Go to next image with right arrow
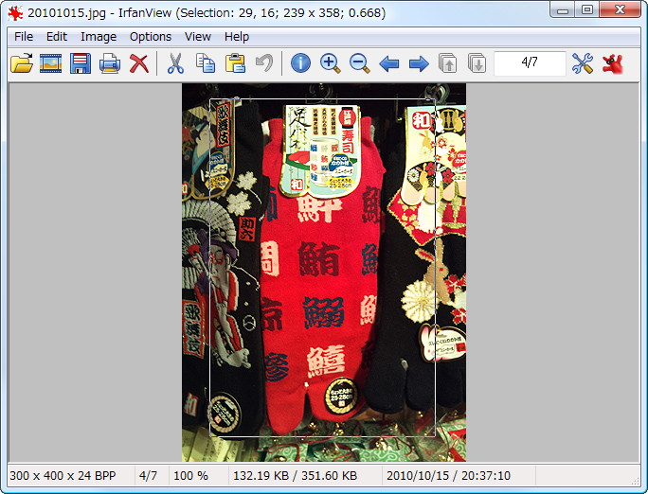This screenshot has width=648, height=494. [x=419, y=64]
